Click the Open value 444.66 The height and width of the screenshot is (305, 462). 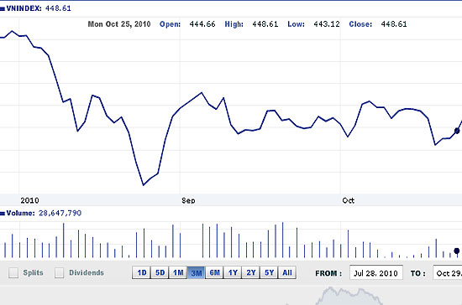202,24
